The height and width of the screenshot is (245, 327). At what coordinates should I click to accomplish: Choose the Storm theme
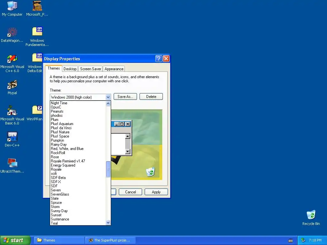pos(78,207)
